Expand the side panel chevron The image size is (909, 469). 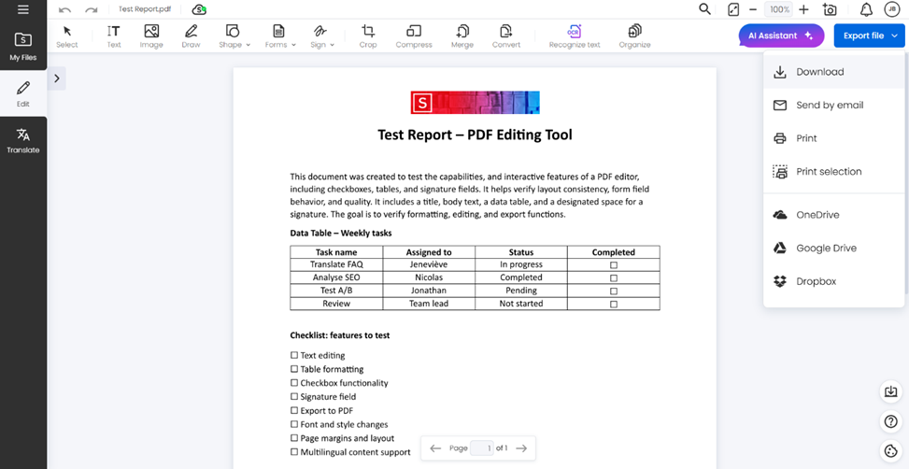coord(57,78)
